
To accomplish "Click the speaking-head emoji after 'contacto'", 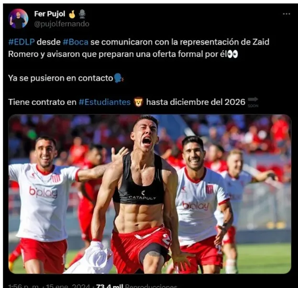I will (x=119, y=78).
